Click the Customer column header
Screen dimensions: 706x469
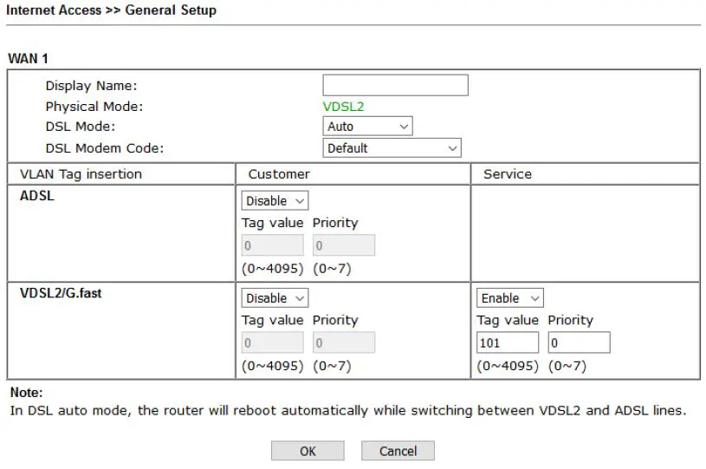[x=279, y=174]
